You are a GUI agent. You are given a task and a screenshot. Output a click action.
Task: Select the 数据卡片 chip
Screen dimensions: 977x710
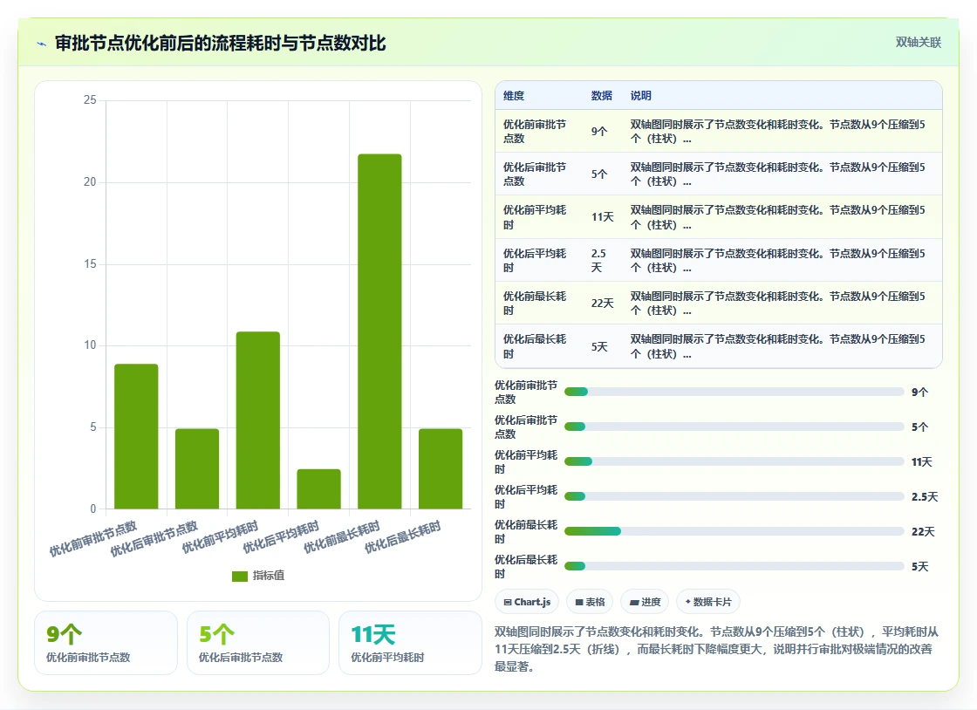pos(707,602)
